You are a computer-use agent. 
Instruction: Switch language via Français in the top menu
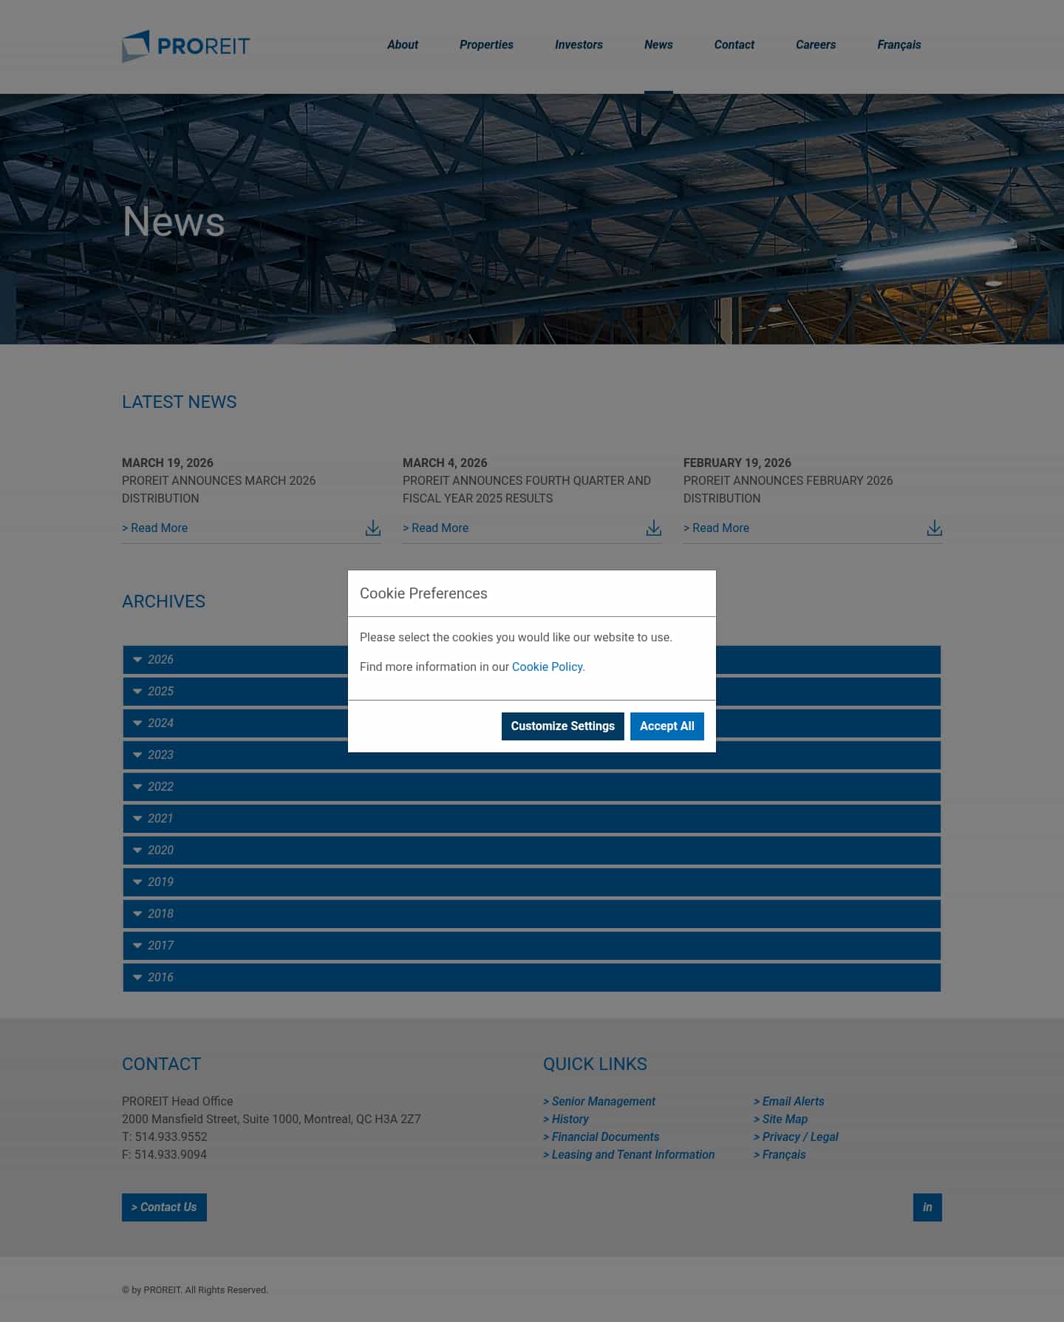899,45
